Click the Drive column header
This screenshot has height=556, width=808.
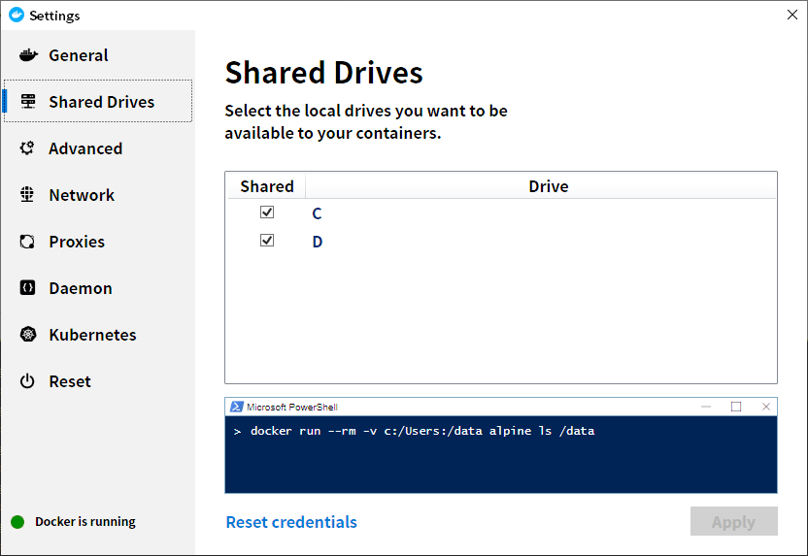(x=549, y=186)
